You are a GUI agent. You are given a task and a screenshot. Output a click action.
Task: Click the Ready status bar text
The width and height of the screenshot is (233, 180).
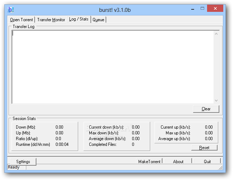[14, 167]
